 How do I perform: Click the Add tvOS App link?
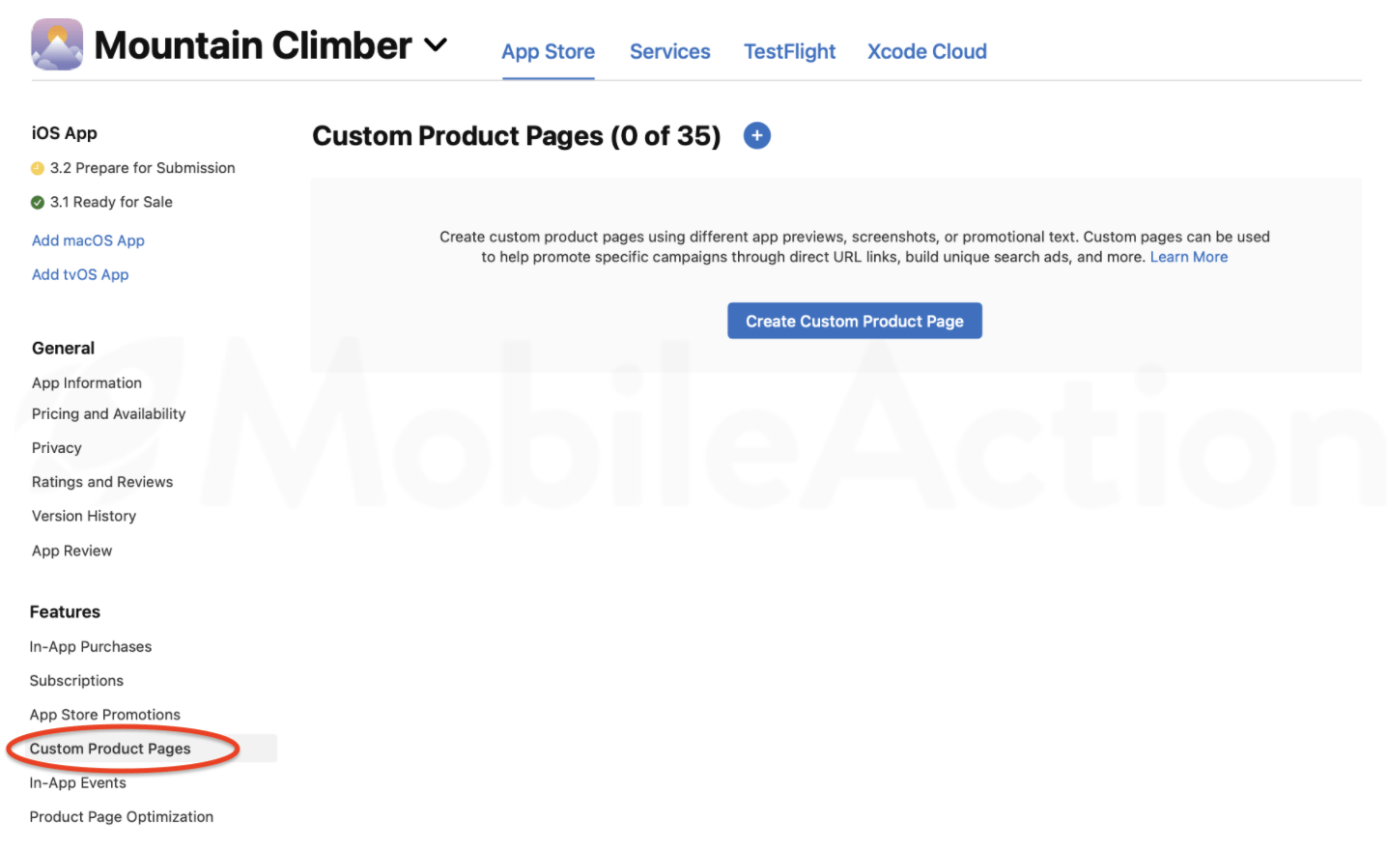click(x=80, y=274)
